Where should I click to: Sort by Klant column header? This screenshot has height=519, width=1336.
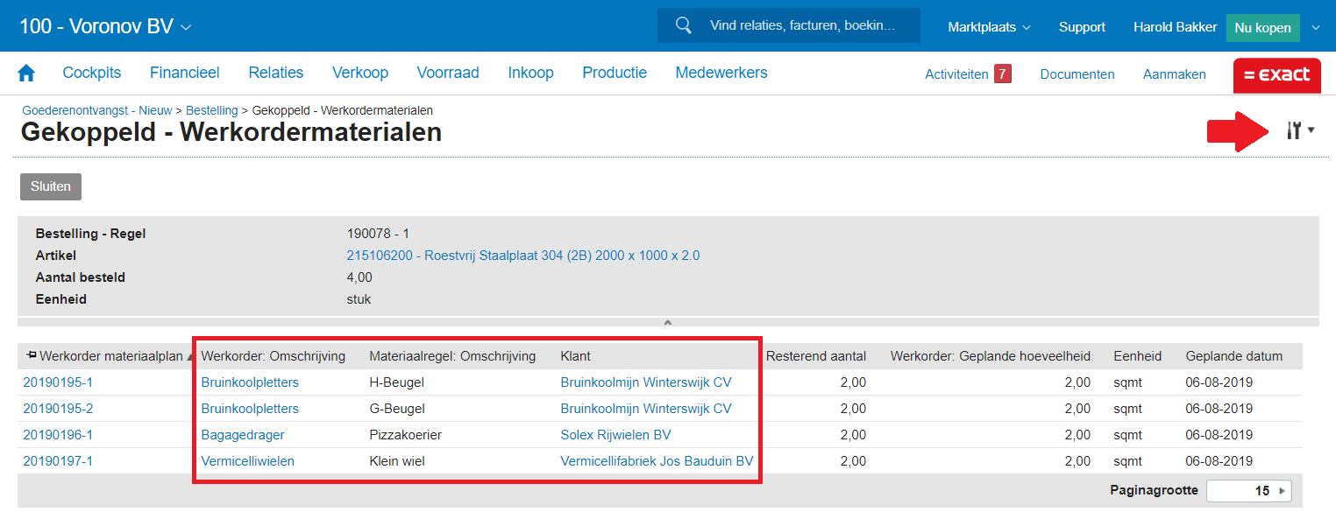pos(575,356)
